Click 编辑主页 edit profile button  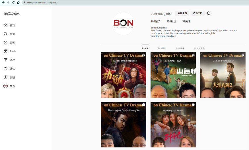pos(182,13)
